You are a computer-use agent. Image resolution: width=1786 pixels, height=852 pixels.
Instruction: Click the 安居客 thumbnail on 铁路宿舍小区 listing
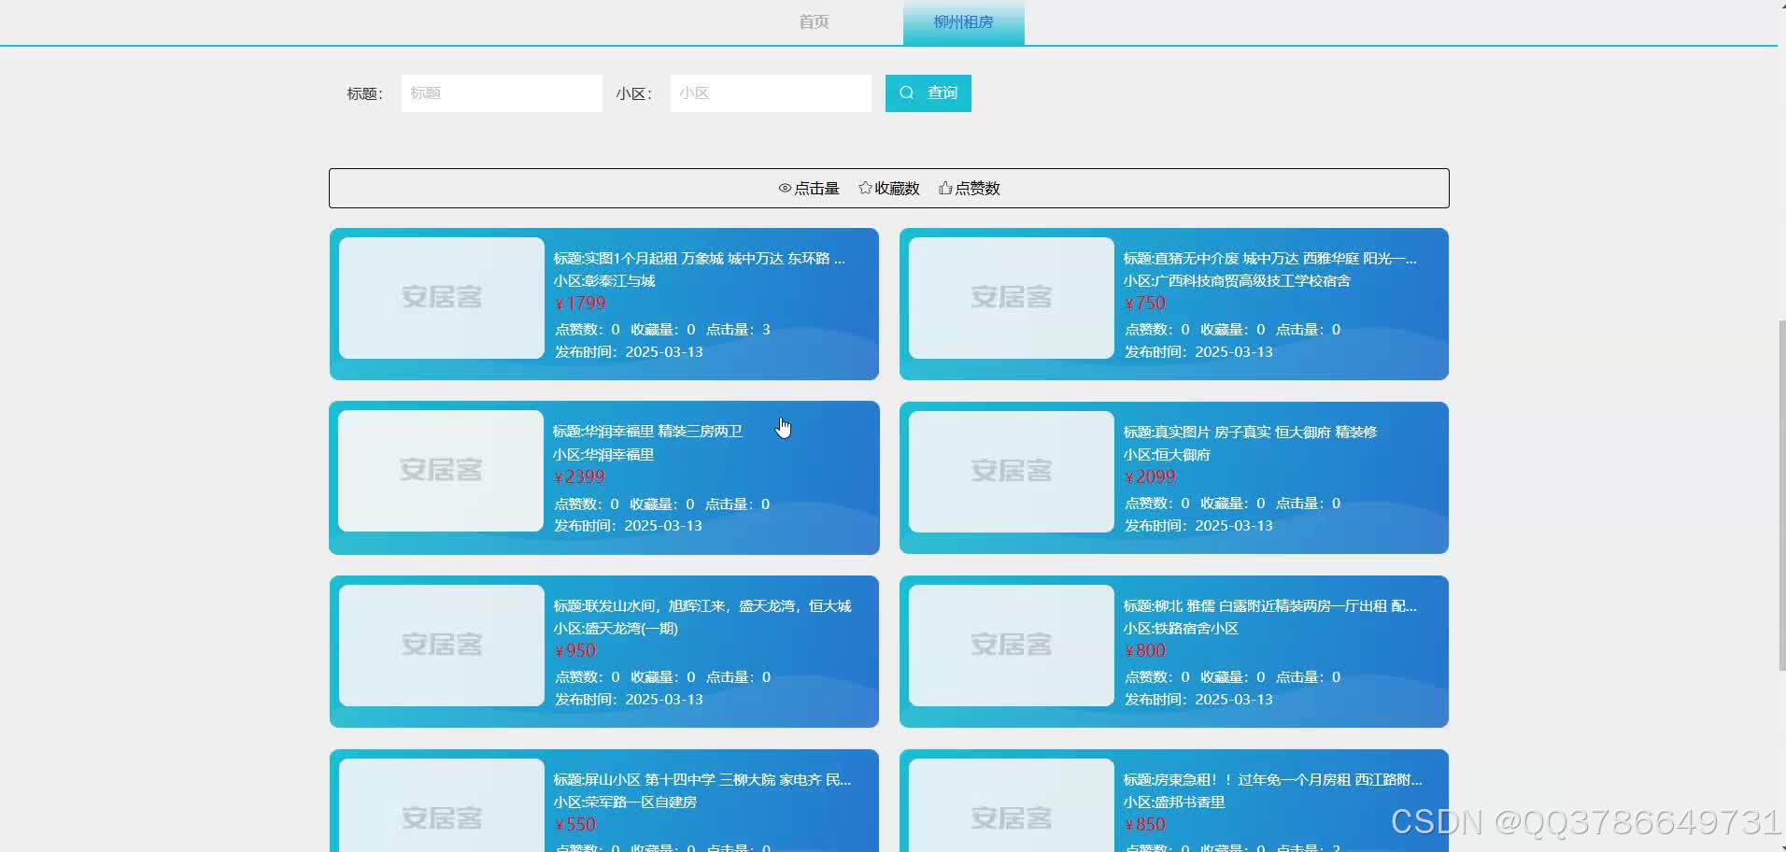tap(1009, 644)
